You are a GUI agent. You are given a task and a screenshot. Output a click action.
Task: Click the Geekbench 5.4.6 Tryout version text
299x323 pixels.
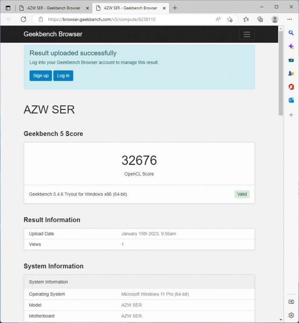(x=78, y=194)
